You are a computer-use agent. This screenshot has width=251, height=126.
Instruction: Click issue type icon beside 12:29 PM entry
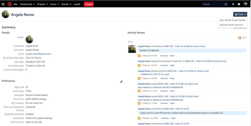139,118
